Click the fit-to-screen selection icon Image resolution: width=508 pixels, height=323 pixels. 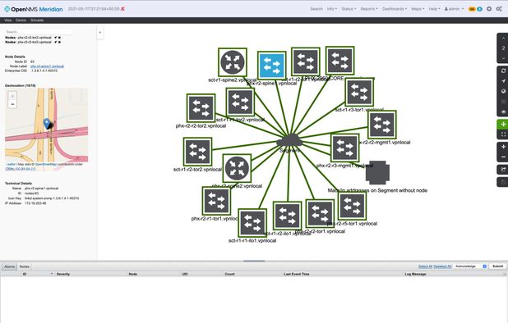coord(503,134)
